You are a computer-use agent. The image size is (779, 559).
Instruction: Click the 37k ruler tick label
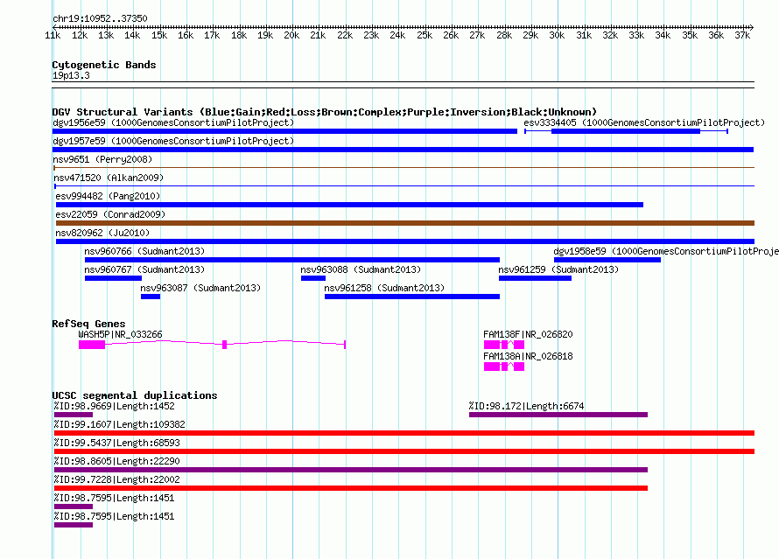[x=743, y=35]
